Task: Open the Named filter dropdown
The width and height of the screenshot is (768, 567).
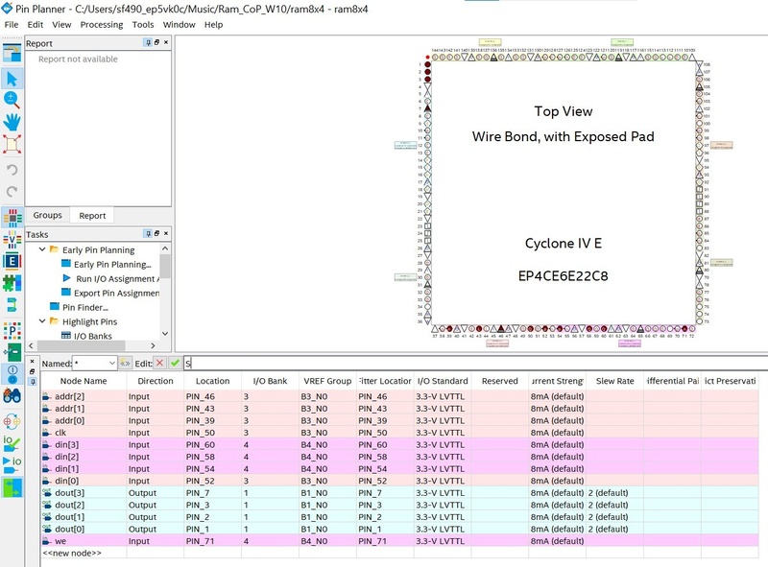Action: pyautogui.click(x=112, y=364)
